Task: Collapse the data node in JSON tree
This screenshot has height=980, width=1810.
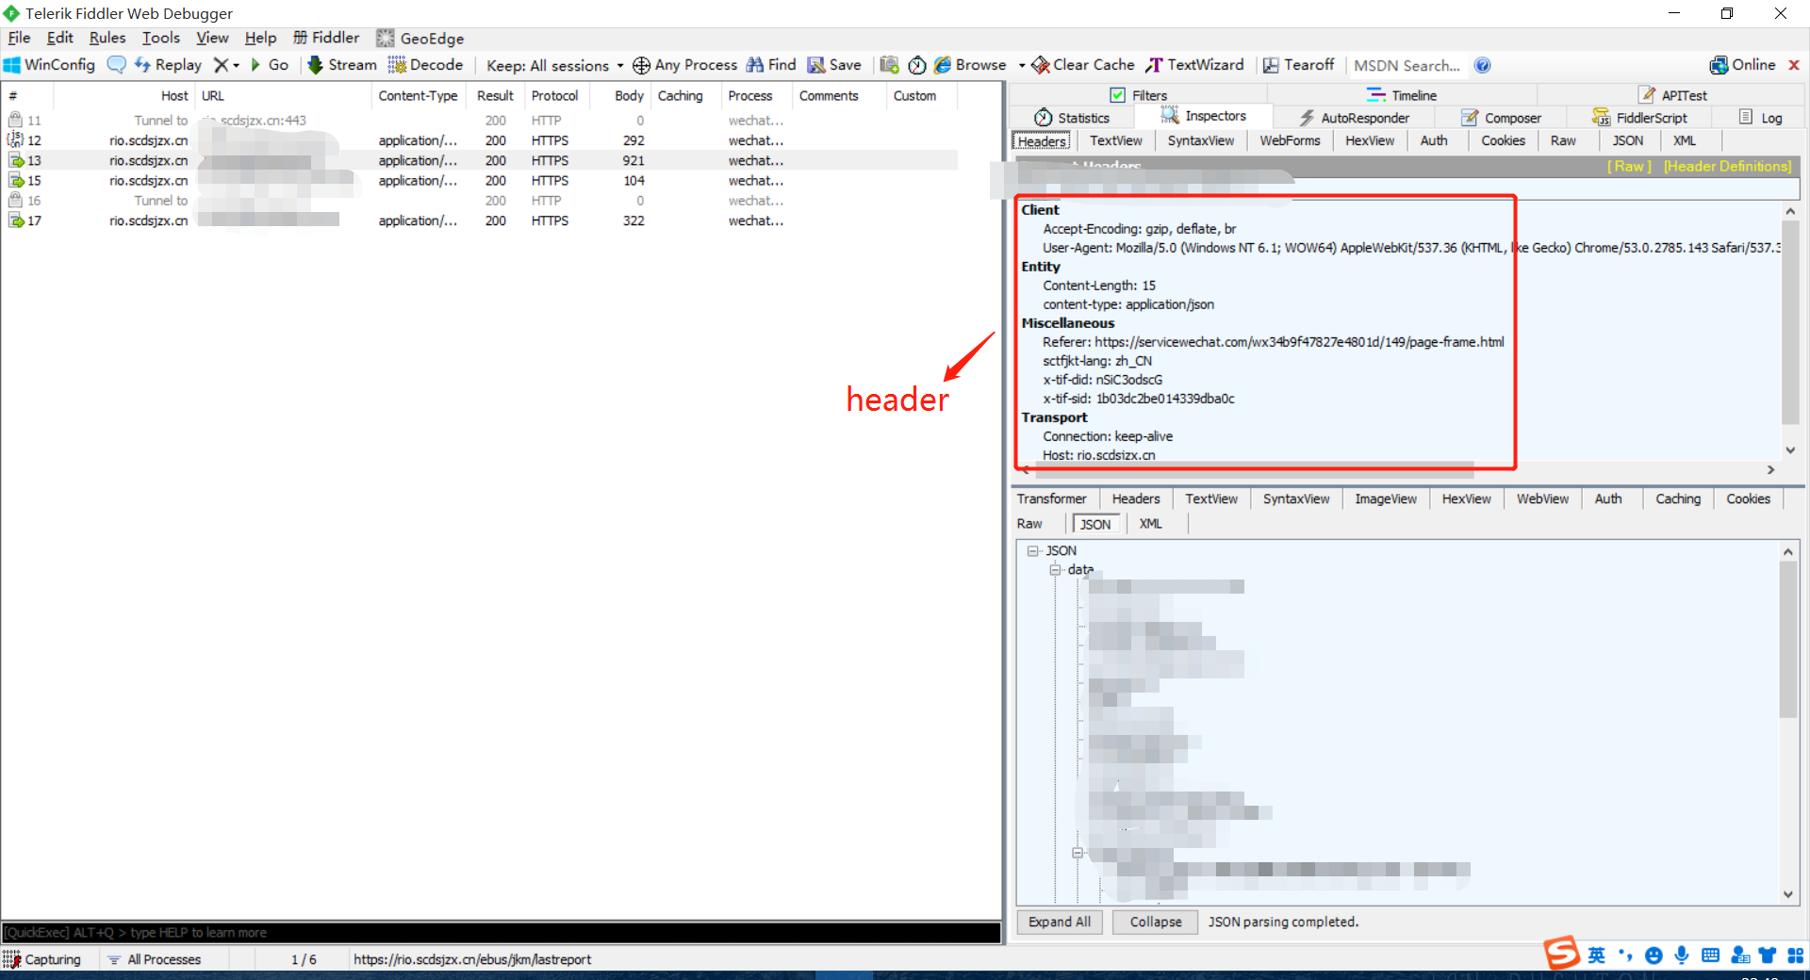Action: pos(1056,570)
